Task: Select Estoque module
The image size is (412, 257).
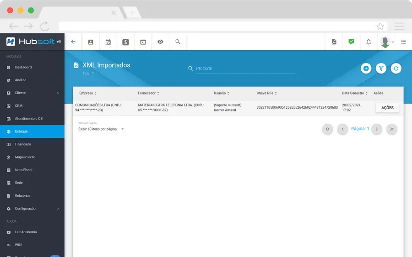Action: coord(32,131)
